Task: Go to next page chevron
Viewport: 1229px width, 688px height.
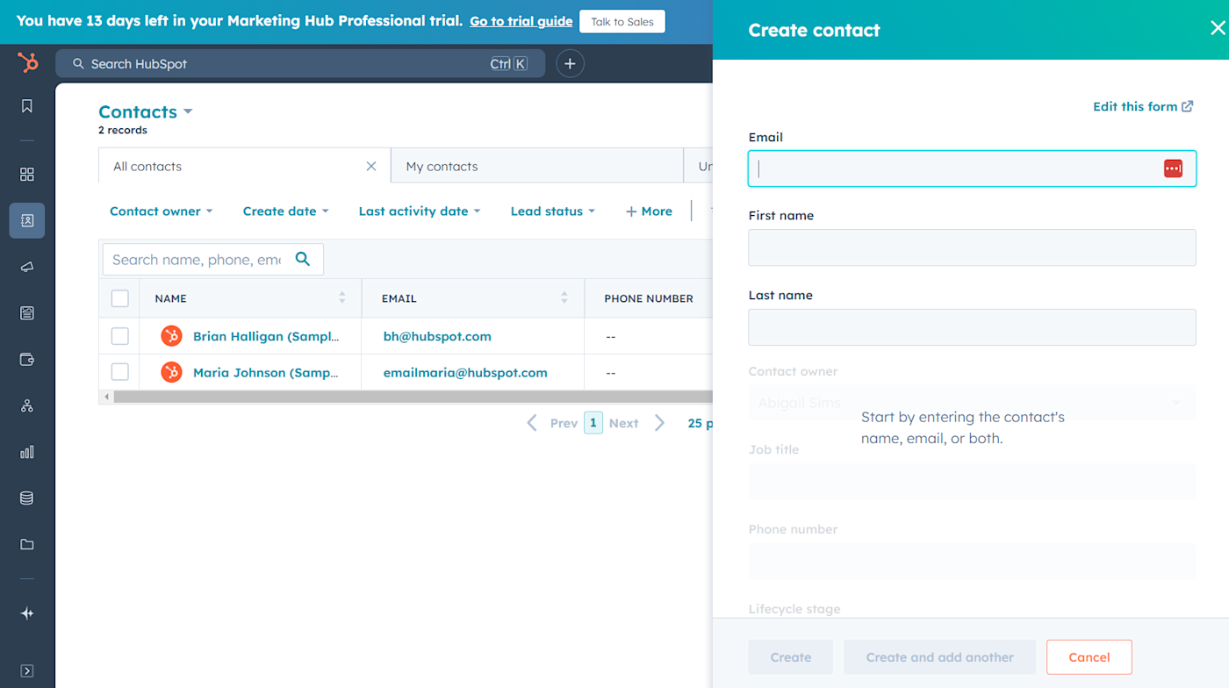Action: coord(660,423)
